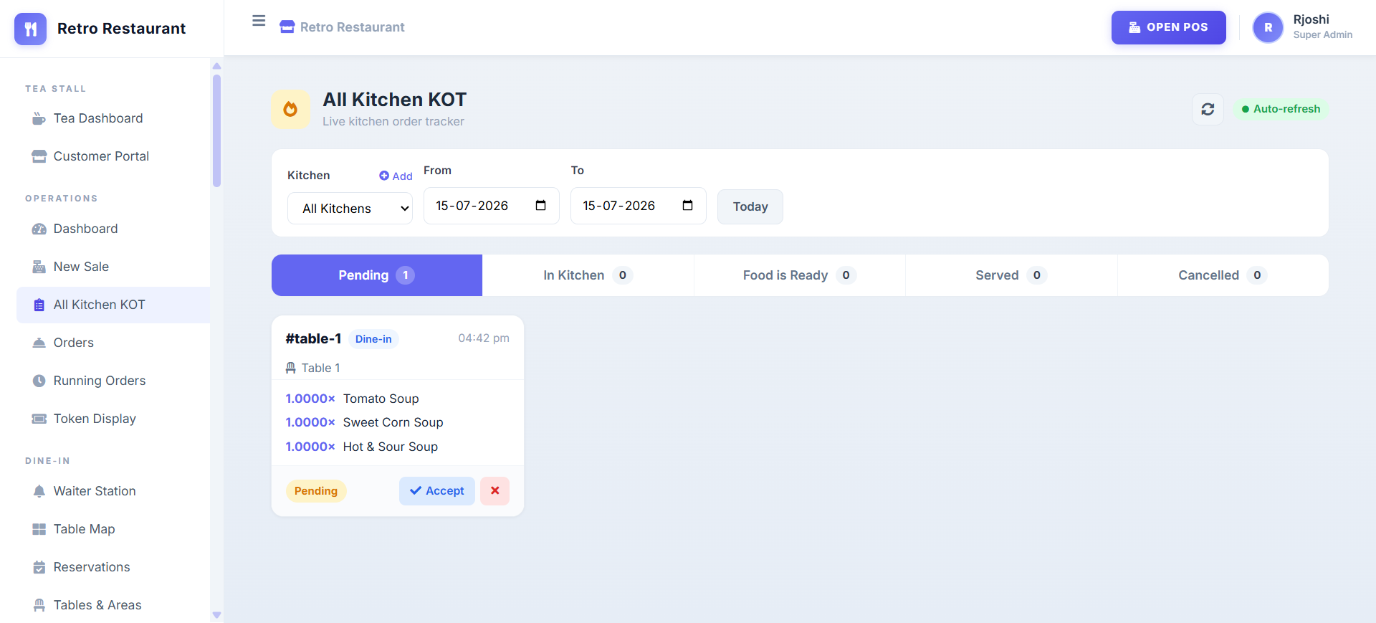Click the manual refresh icon
The width and height of the screenshot is (1376, 623).
pyautogui.click(x=1208, y=109)
